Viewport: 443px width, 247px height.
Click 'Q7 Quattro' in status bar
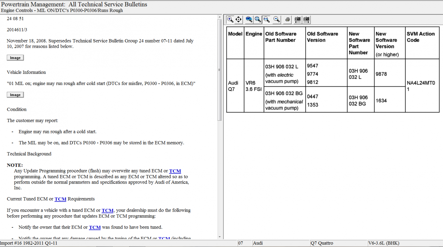[x=322, y=243]
